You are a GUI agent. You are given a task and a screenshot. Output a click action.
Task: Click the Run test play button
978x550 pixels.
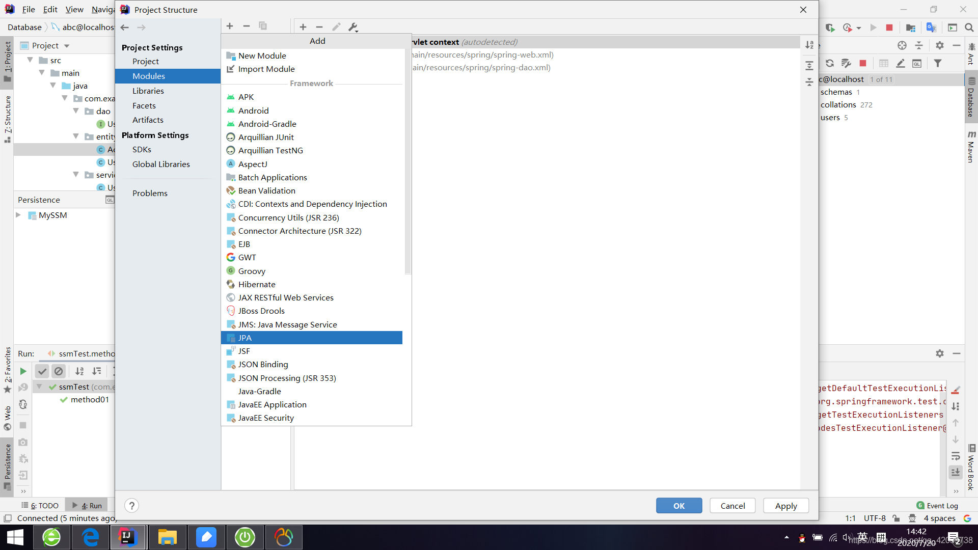coord(22,371)
